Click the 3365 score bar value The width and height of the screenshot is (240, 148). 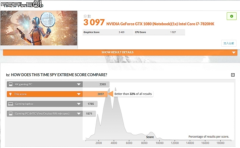(x=103, y=84)
